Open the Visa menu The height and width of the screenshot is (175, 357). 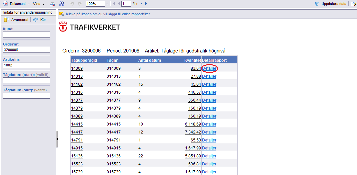[38, 4]
